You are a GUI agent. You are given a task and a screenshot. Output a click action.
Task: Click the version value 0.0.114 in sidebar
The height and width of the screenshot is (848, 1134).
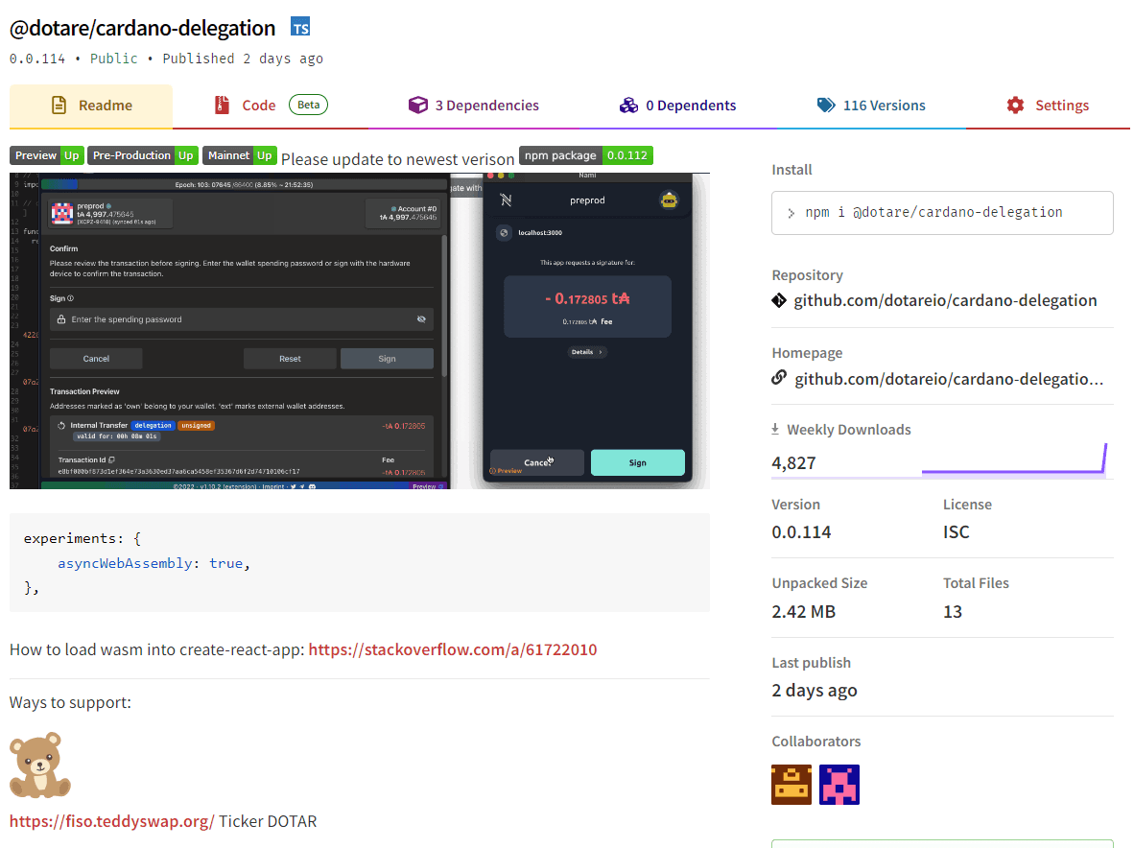[x=801, y=532]
